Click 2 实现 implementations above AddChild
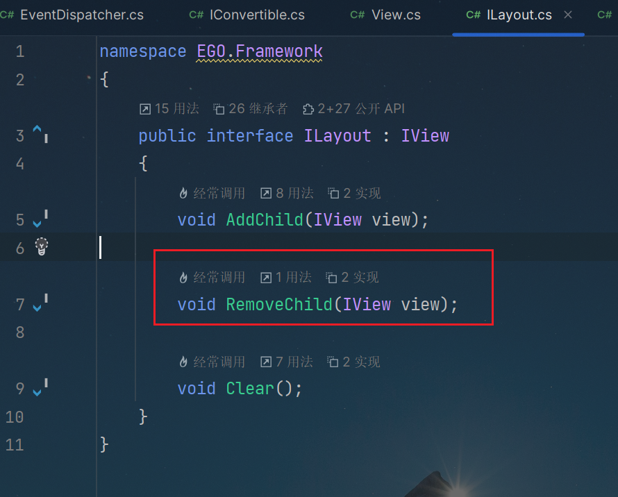This screenshot has height=497, width=618. [354, 193]
